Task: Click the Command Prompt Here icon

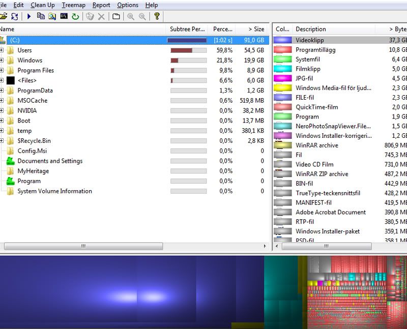Action: point(64,16)
